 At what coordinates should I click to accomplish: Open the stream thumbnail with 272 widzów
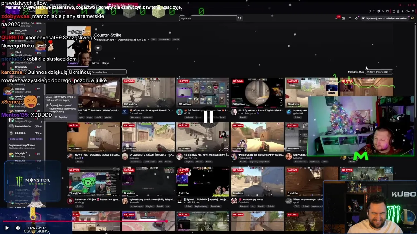[x=203, y=92]
